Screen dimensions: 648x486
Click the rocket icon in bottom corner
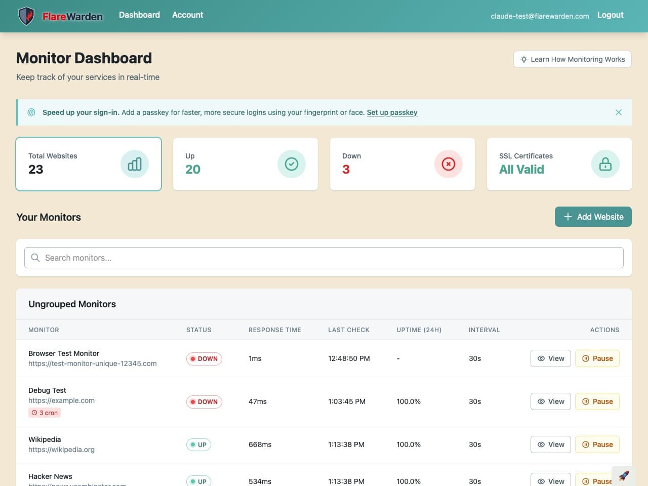coord(624,476)
